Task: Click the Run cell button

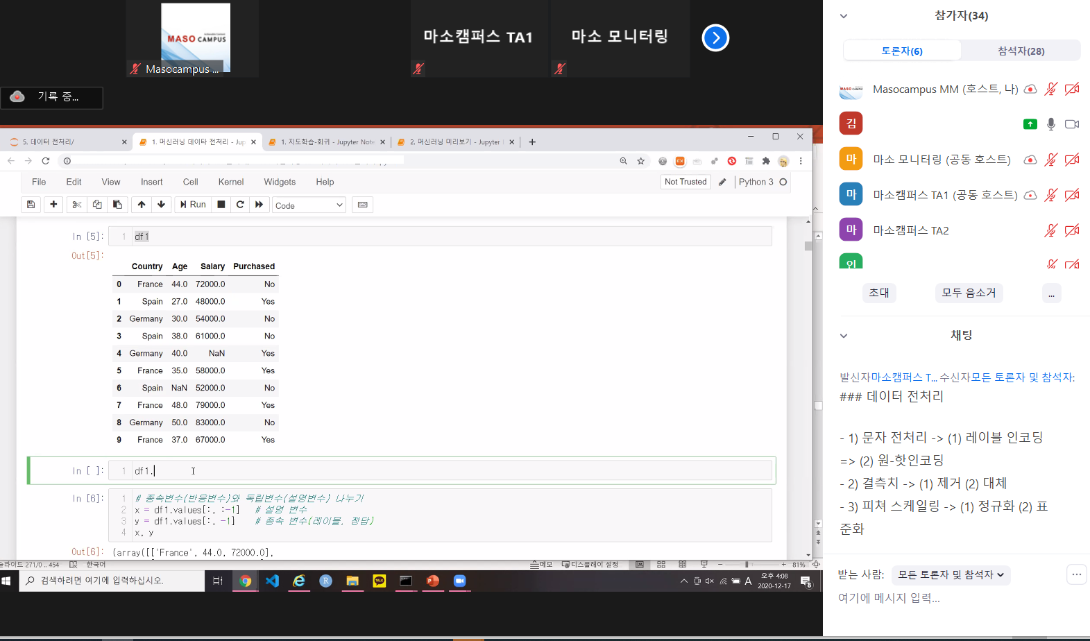Action: pyautogui.click(x=193, y=205)
